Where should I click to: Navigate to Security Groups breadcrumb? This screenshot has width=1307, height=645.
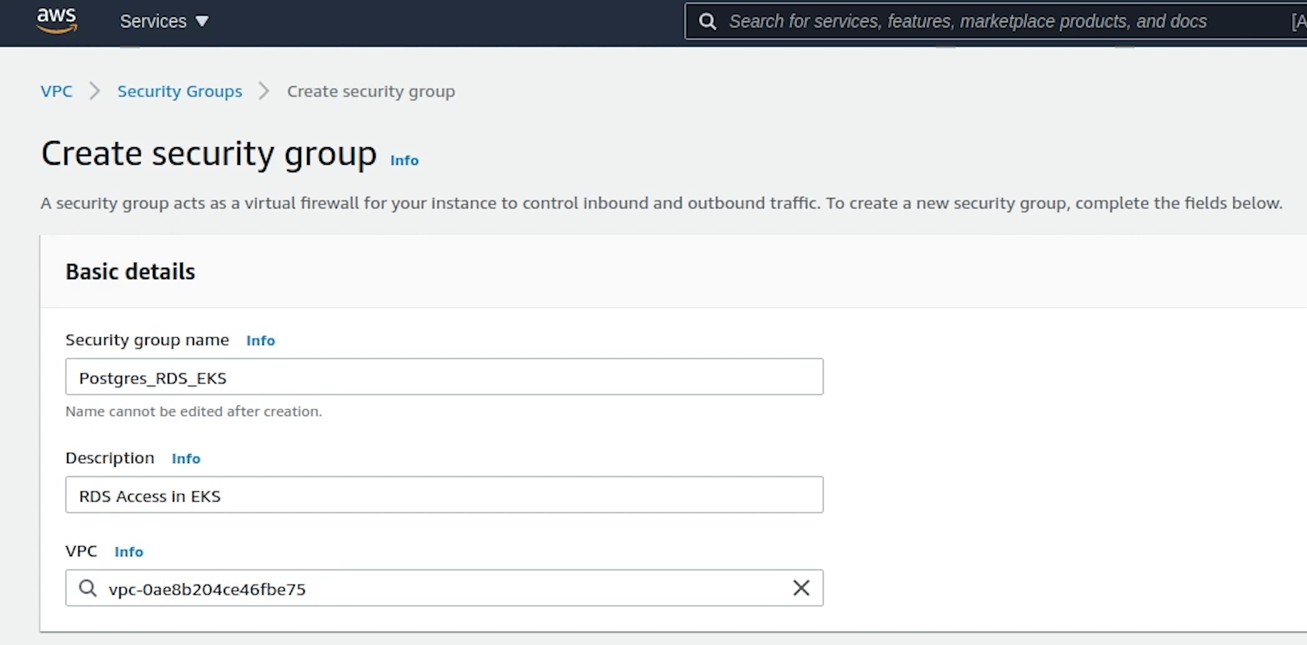[180, 91]
